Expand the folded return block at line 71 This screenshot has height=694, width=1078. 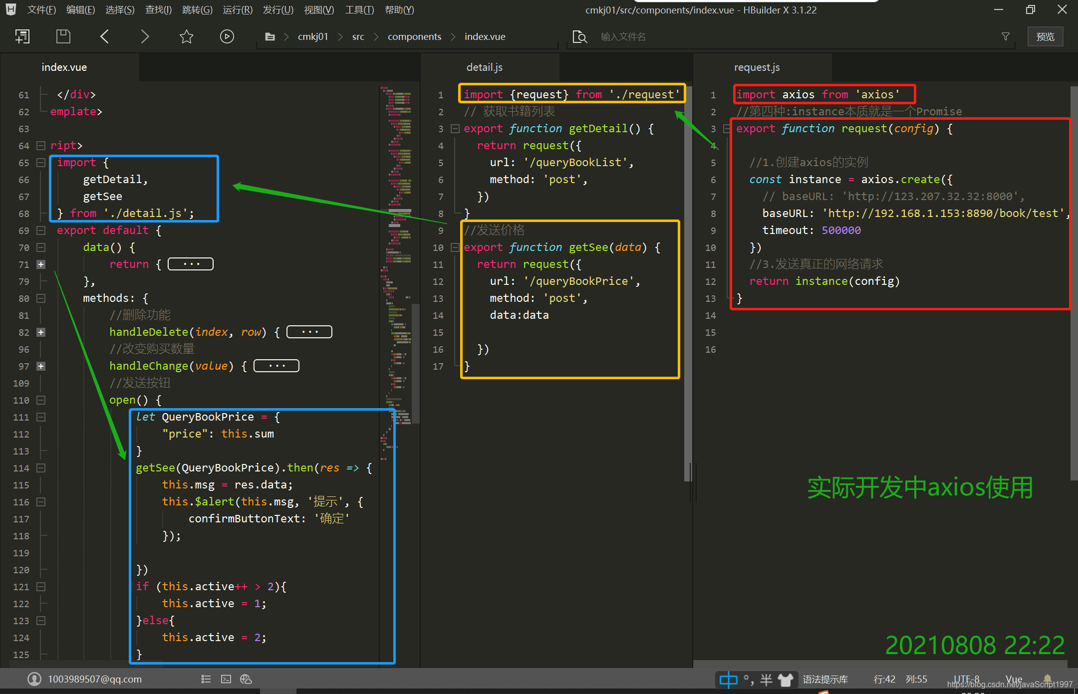(x=41, y=264)
